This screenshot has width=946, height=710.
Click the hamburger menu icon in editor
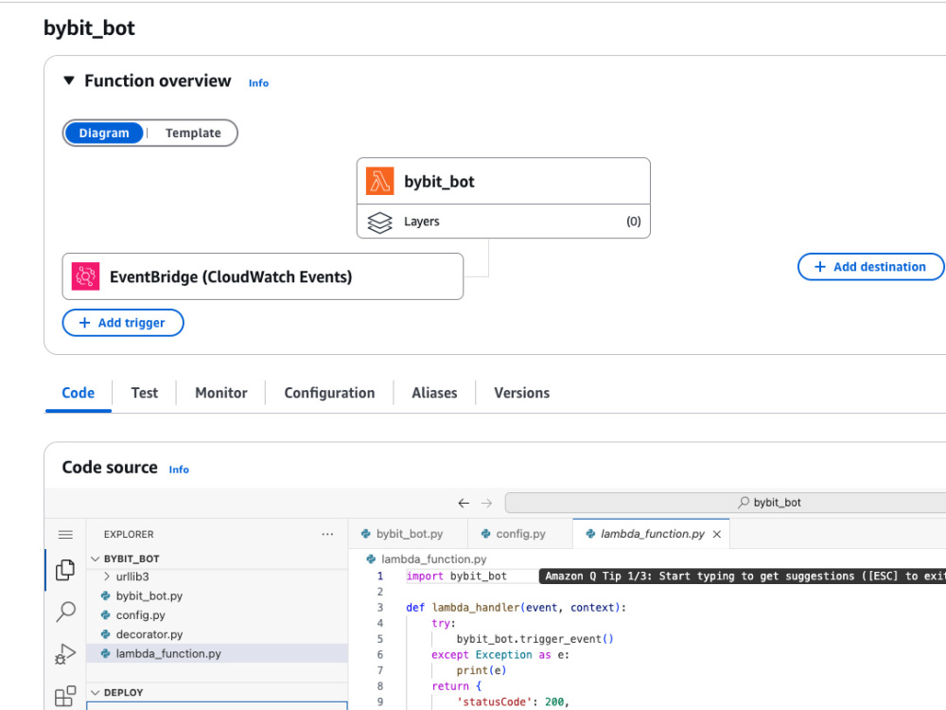(65, 534)
